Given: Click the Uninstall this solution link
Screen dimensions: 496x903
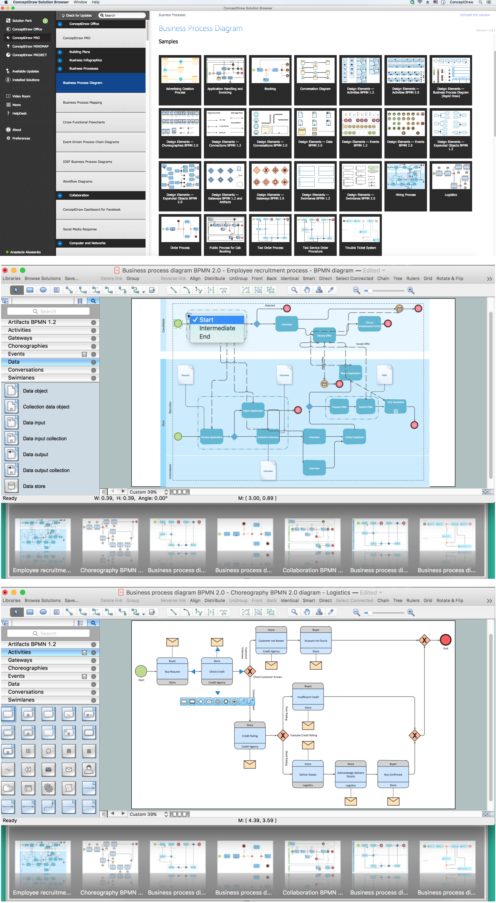Looking at the screenshot, I should [x=475, y=15].
